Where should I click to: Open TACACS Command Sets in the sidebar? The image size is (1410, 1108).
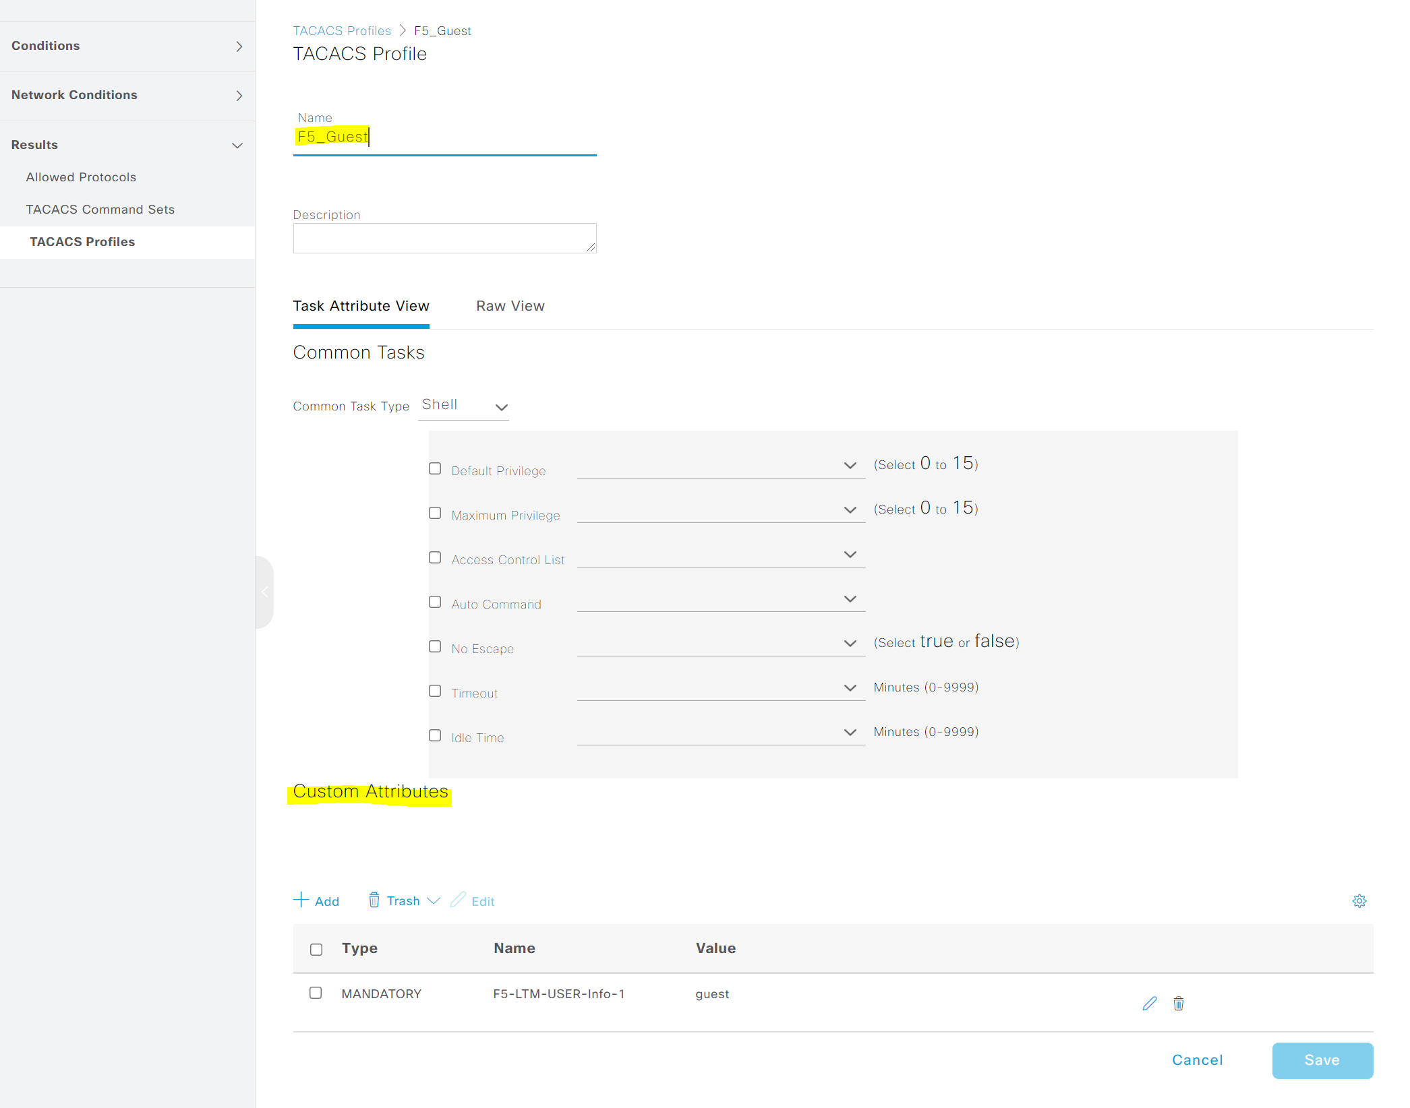[x=100, y=210]
